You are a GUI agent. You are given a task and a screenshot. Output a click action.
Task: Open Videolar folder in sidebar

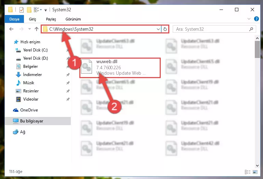[31, 99]
